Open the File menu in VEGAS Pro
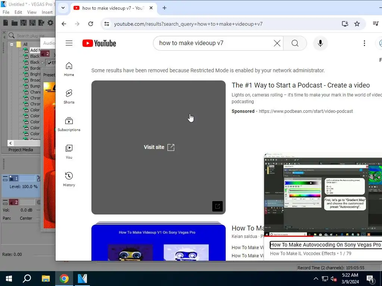Viewport: 382px width, 286px height. click(6, 12)
